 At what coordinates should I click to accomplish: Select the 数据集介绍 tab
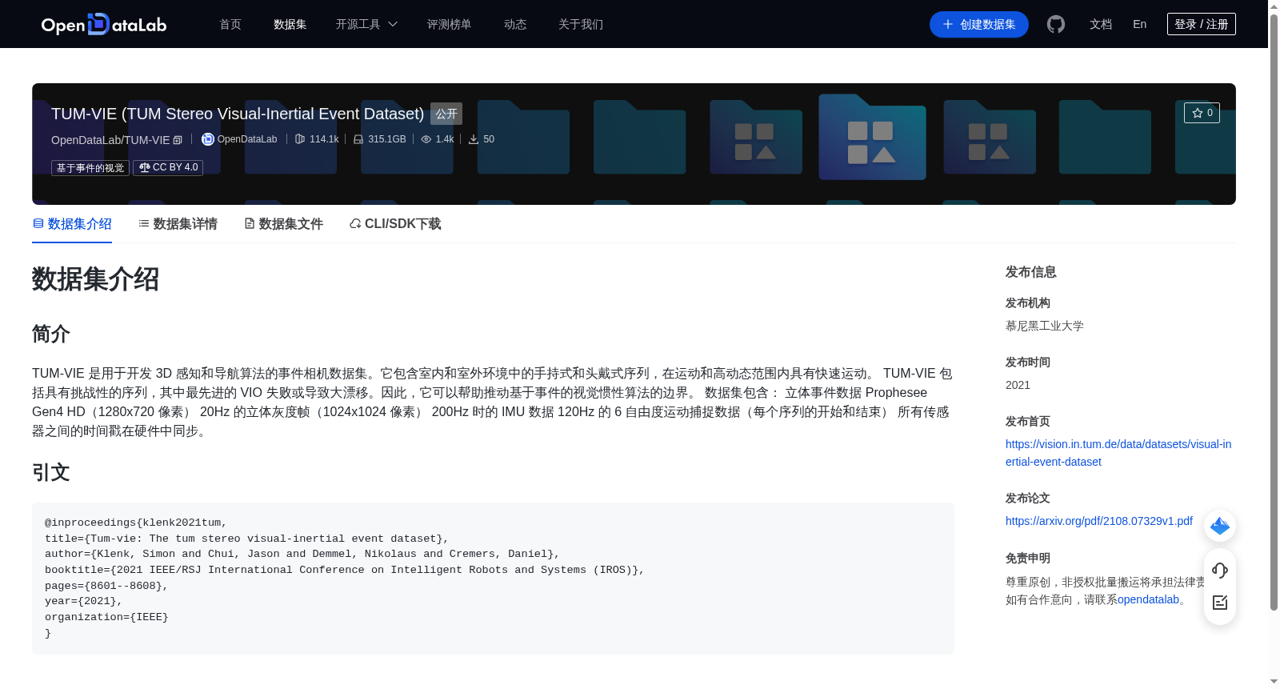[72, 224]
